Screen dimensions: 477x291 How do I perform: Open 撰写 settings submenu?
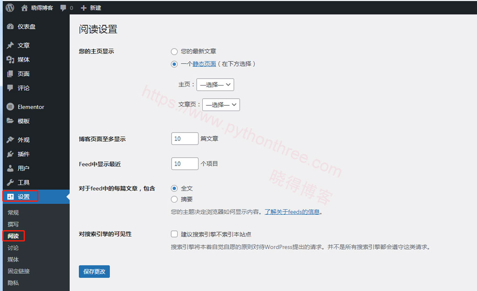pyautogui.click(x=13, y=225)
